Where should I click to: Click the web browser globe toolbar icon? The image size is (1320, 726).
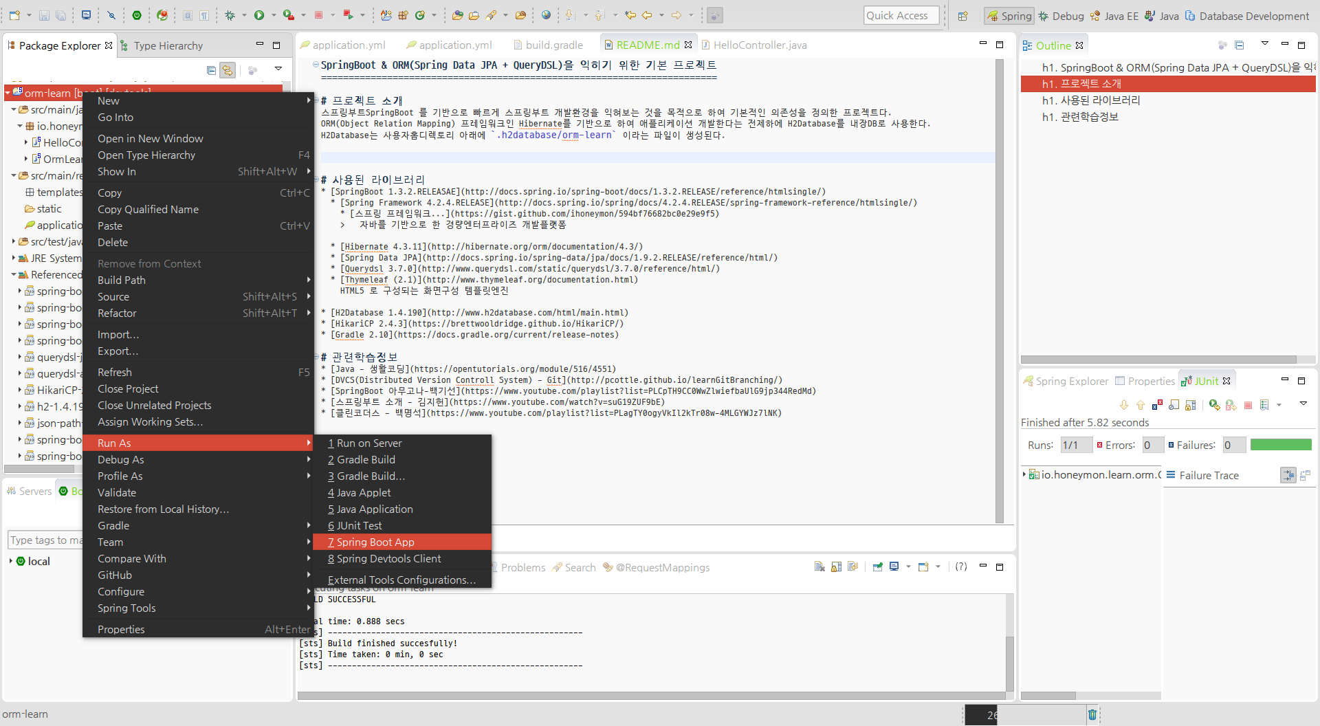pyautogui.click(x=546, y=15)
